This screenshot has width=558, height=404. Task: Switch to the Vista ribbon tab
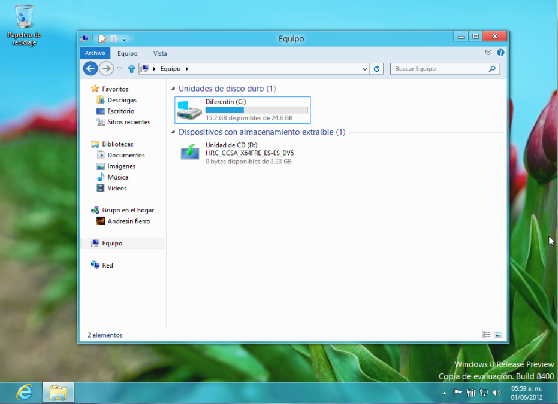point(160,53)
